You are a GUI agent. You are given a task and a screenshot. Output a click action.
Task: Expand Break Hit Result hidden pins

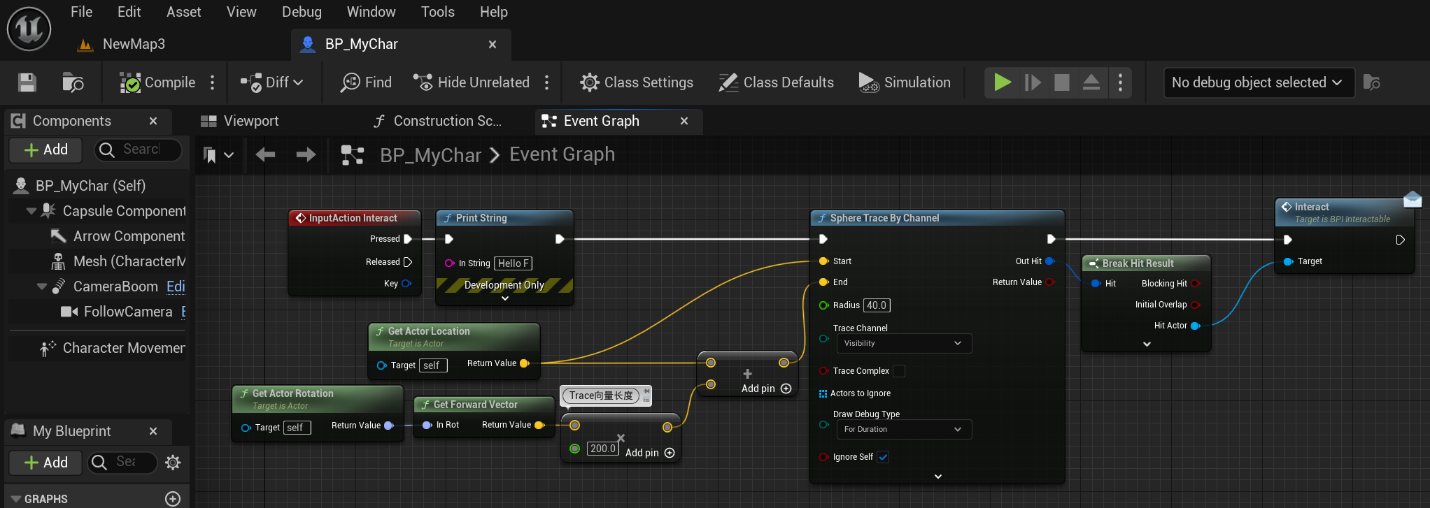click(x=1147, y=344)
